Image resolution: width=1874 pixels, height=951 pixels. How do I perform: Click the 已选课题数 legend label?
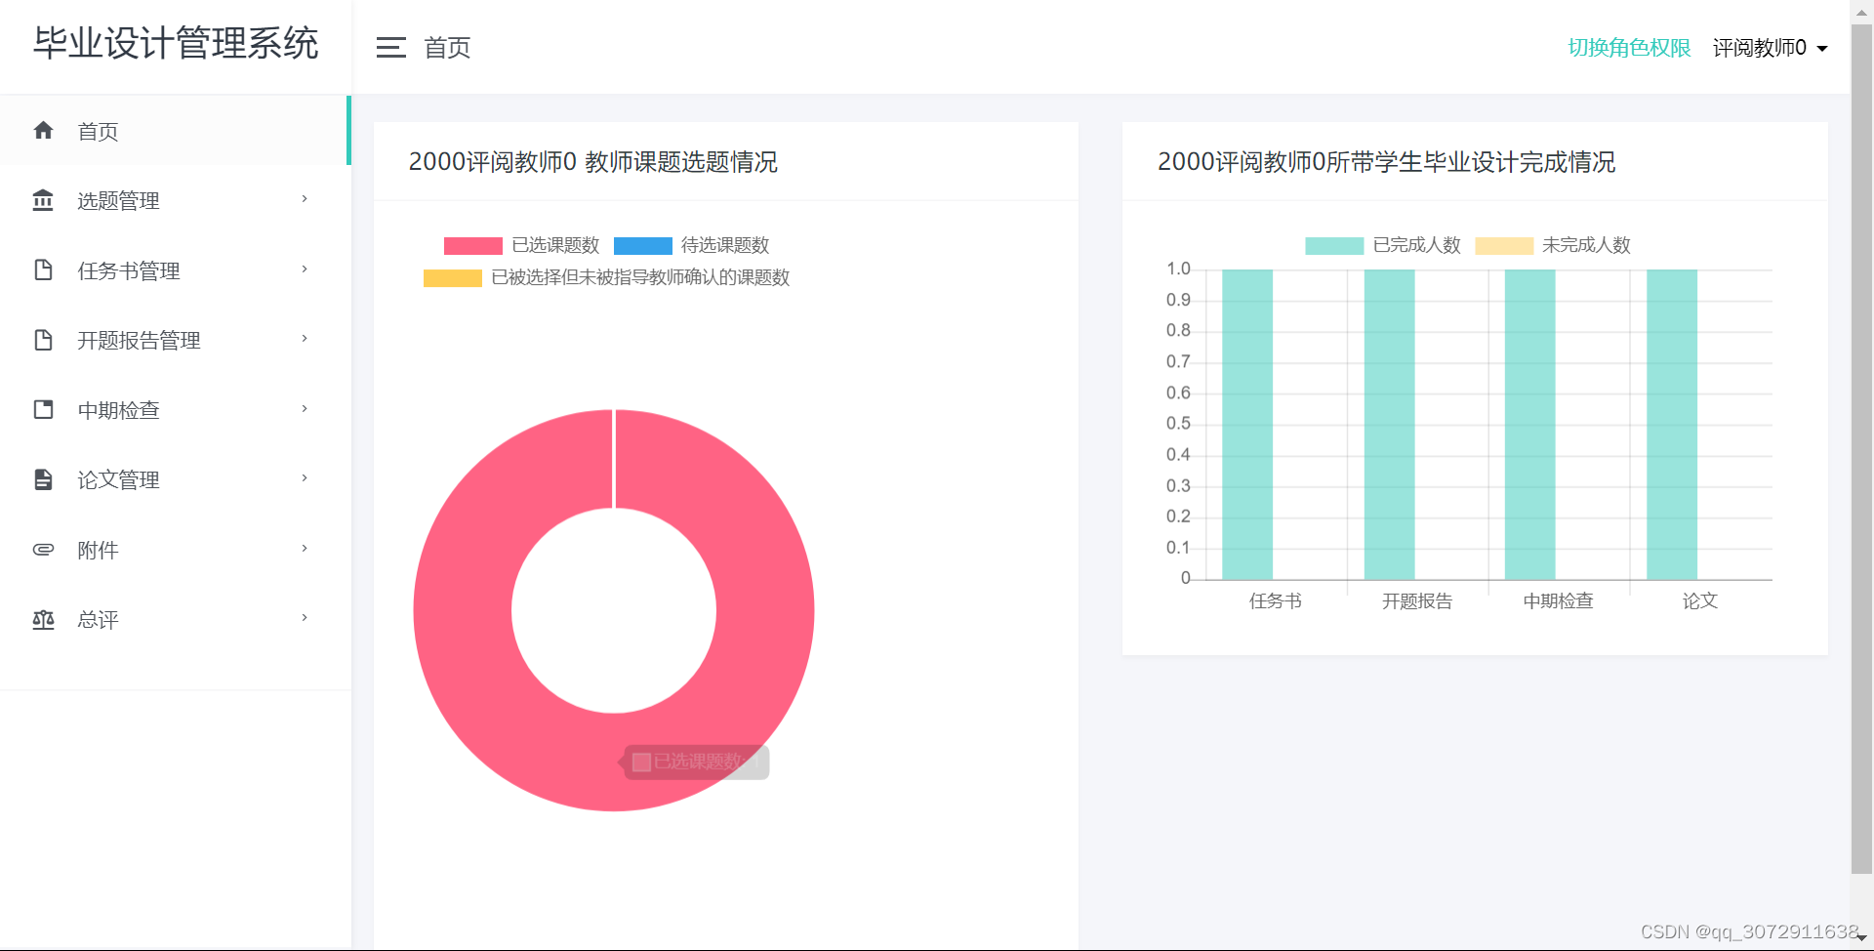tap(555, 246)
